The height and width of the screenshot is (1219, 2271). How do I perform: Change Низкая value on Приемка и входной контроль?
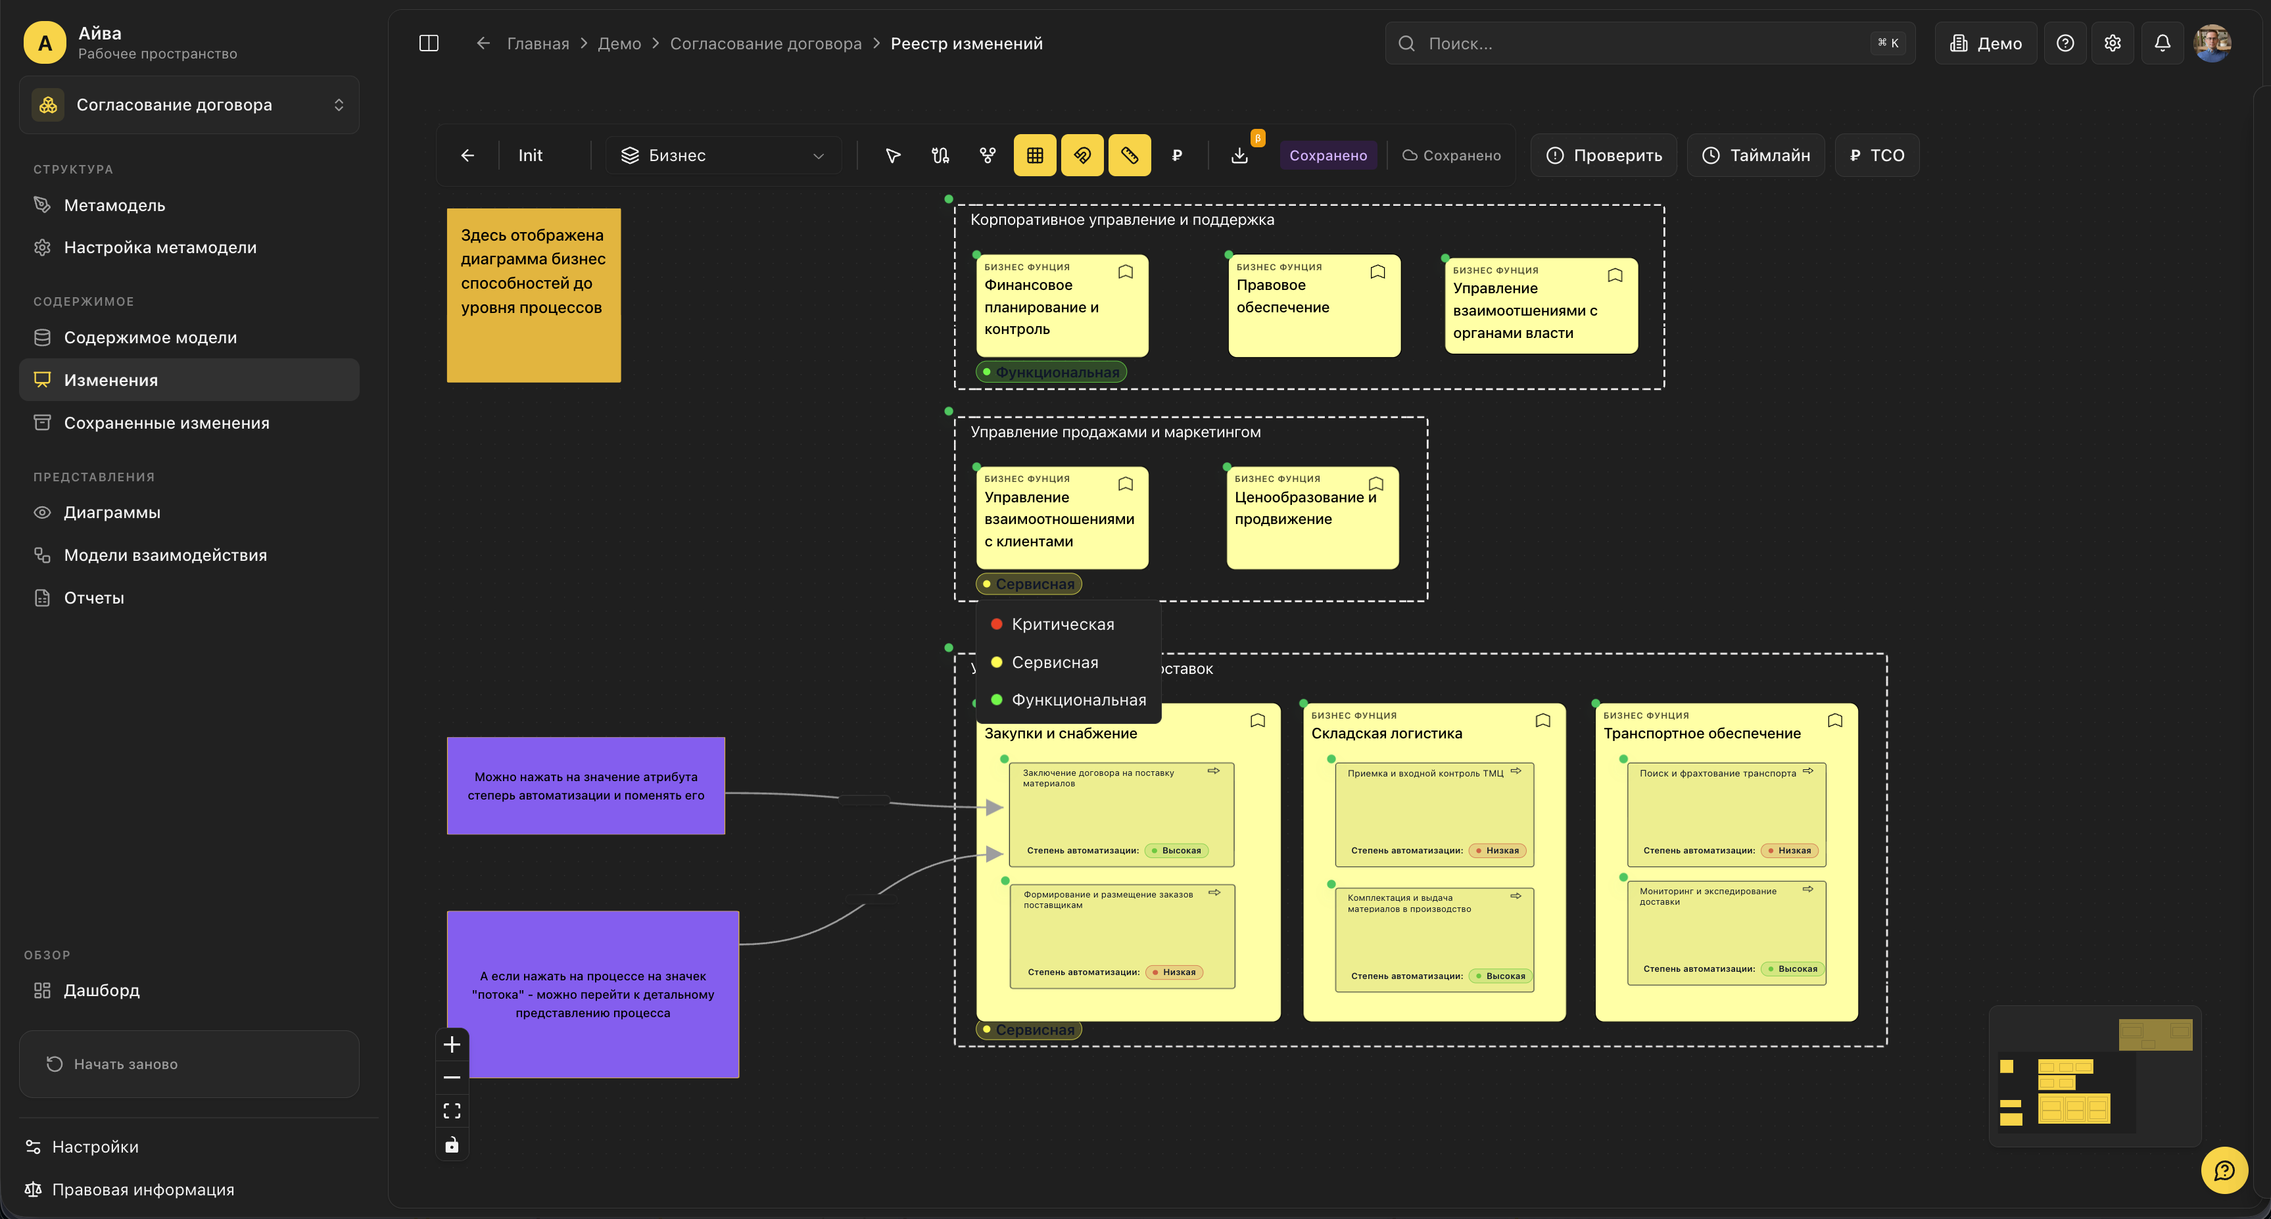tap(1498, 851)
